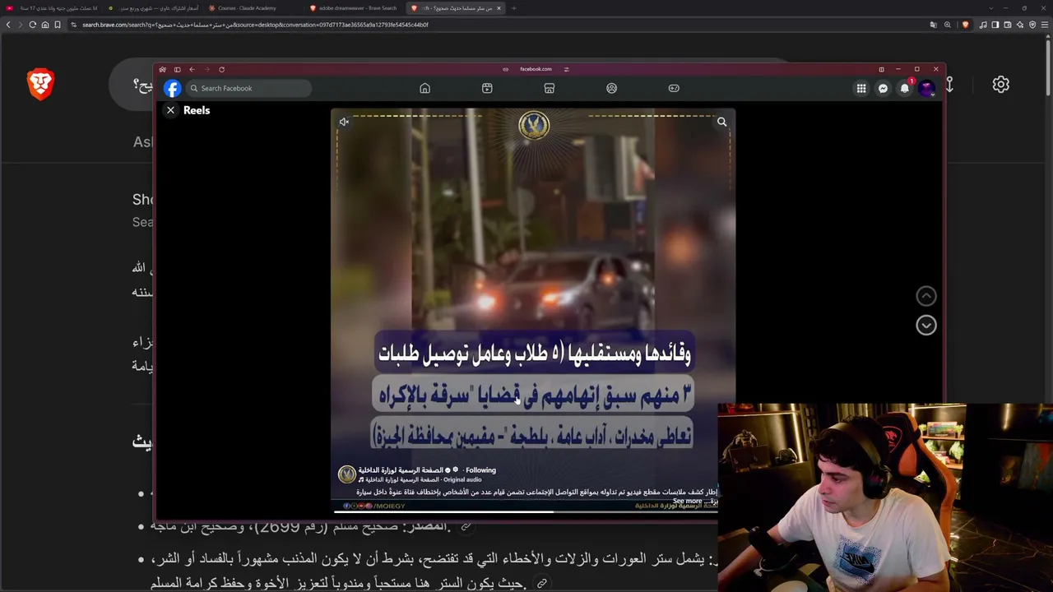The image size is (1053, 592).
Task: Open the Brave Wallet icon
Action: tap(1007, 25)
